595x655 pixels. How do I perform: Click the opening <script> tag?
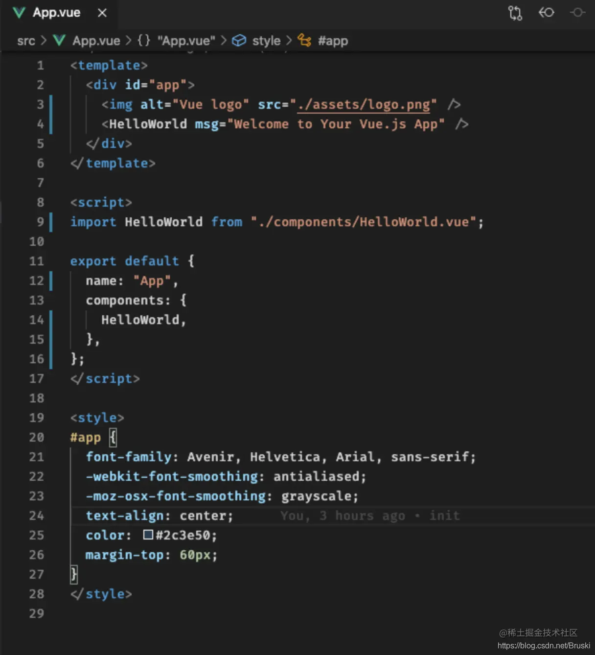[x=101, y=202]
